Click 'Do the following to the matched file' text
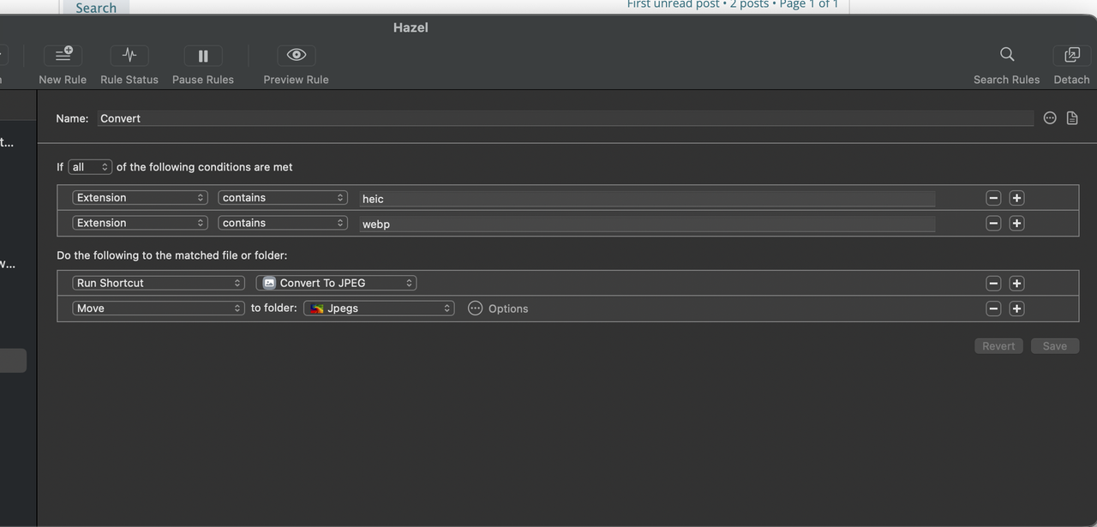 coord(171,255)
